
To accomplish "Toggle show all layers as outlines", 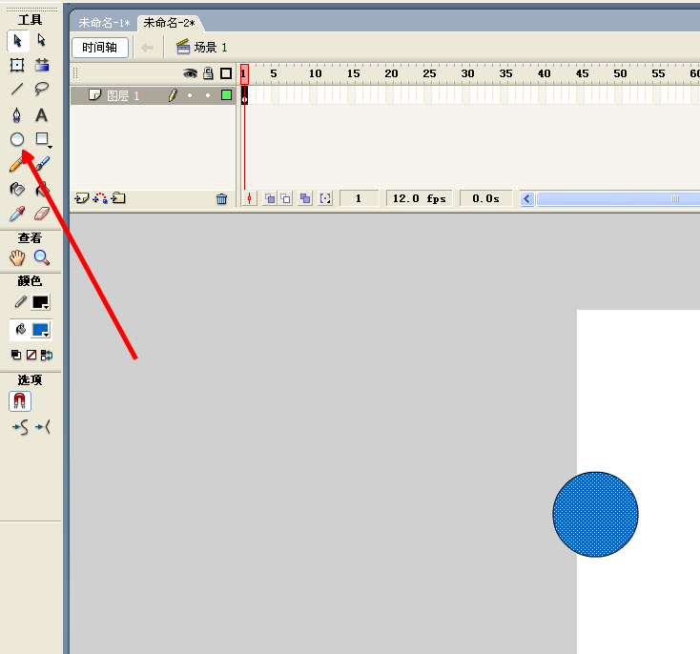I will 226,73.
